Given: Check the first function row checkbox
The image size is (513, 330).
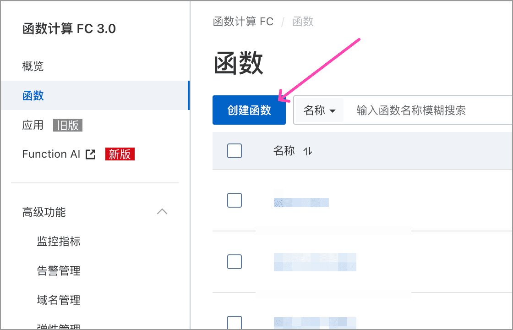Looking at the screenshot, I should pyautogui.click(x=235, y=200).
